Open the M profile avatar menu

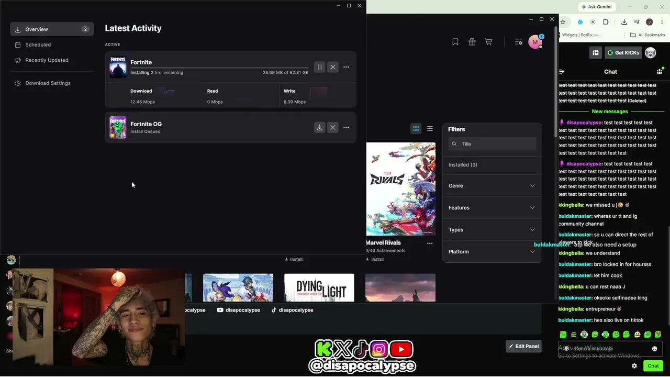click(x=535, y=42)
